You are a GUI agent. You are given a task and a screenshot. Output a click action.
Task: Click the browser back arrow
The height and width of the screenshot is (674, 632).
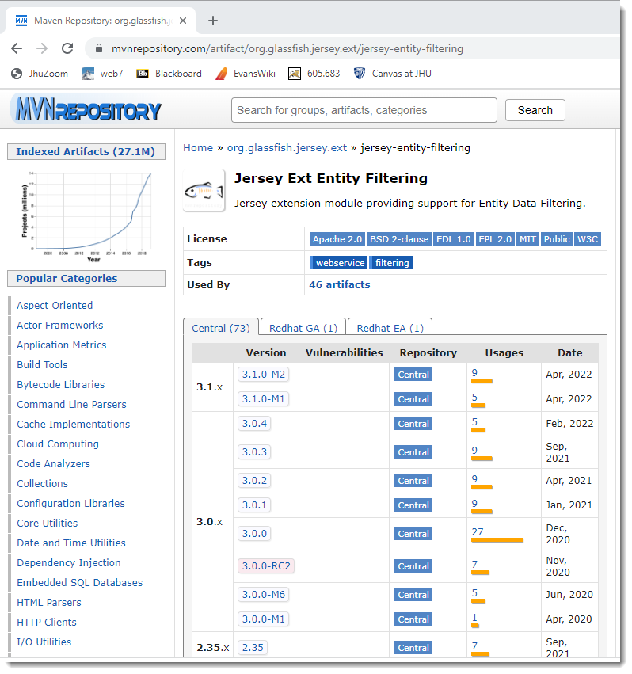(x=17, y=48)
